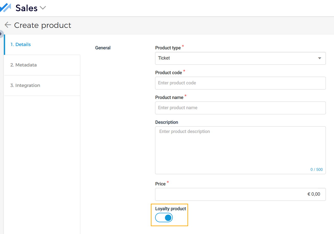Screen dimensions: 334x234
Task: Expand the collapsed side panel chevron
Action: click(1, 34)
